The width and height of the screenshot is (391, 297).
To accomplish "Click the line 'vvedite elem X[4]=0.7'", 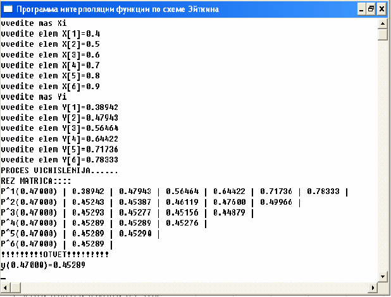I will [51, 65].
